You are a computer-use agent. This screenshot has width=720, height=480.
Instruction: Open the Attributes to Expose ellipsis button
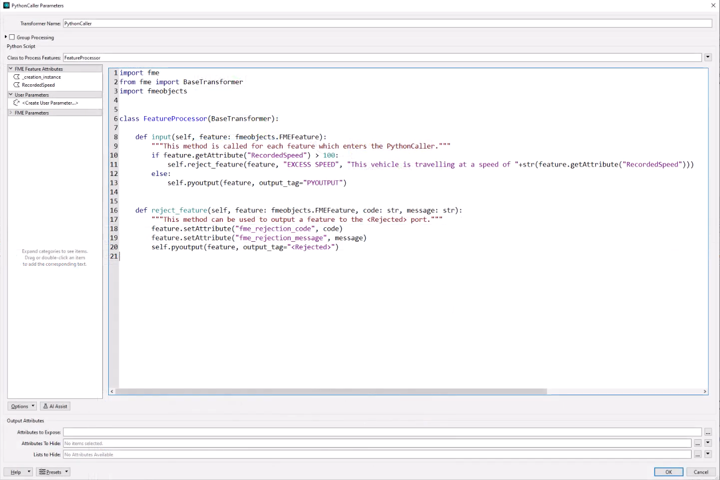click(708, 432)
